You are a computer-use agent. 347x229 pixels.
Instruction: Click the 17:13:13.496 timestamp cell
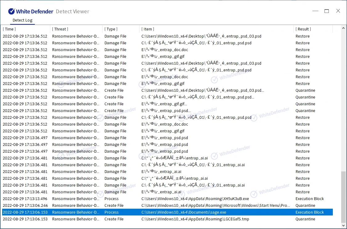point(25,199)
